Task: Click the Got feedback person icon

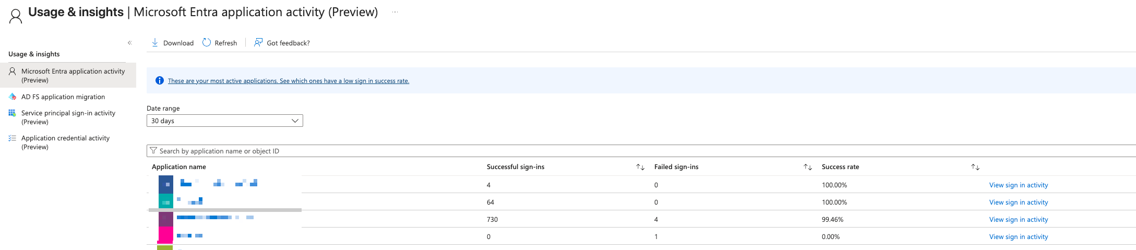Action: coord(258,43)
